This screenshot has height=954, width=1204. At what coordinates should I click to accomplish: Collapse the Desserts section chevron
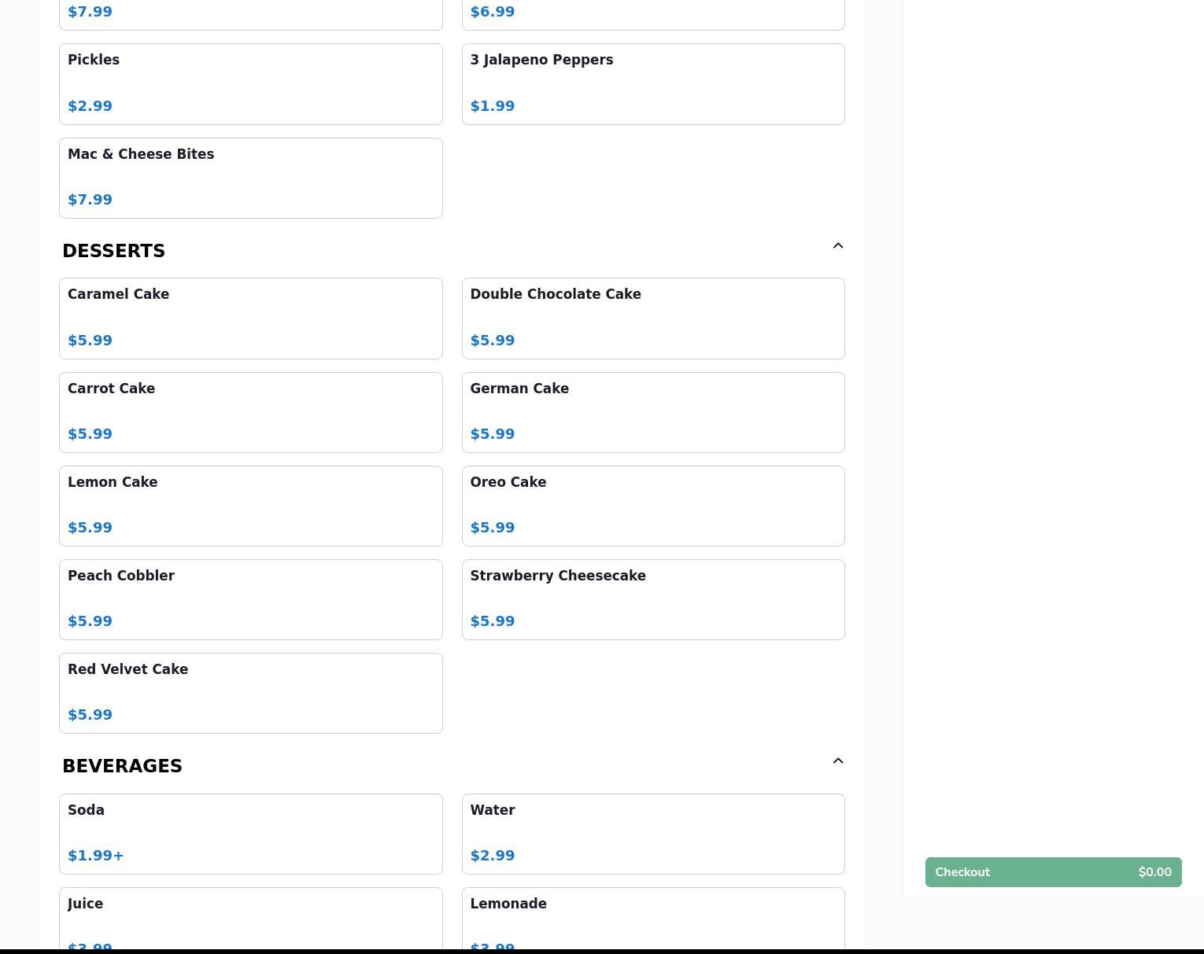(838, 246)
